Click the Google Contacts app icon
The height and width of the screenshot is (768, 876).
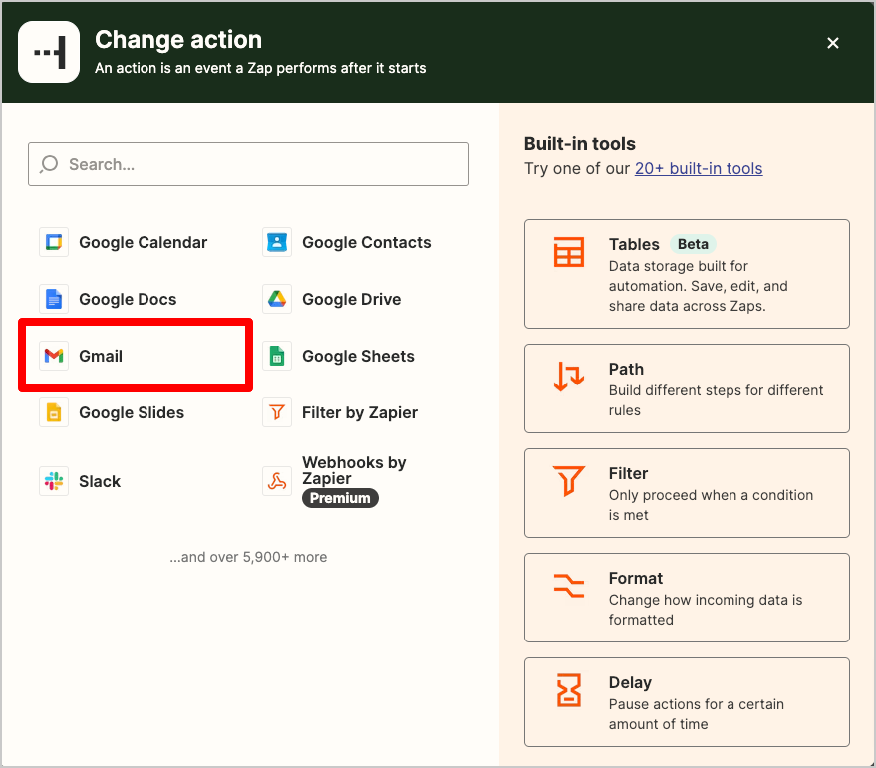pos(277,242)
